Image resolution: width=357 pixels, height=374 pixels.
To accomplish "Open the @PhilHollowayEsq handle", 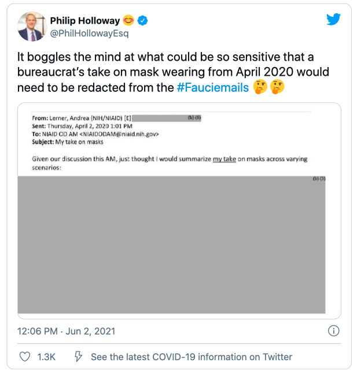I will (89, 34).
